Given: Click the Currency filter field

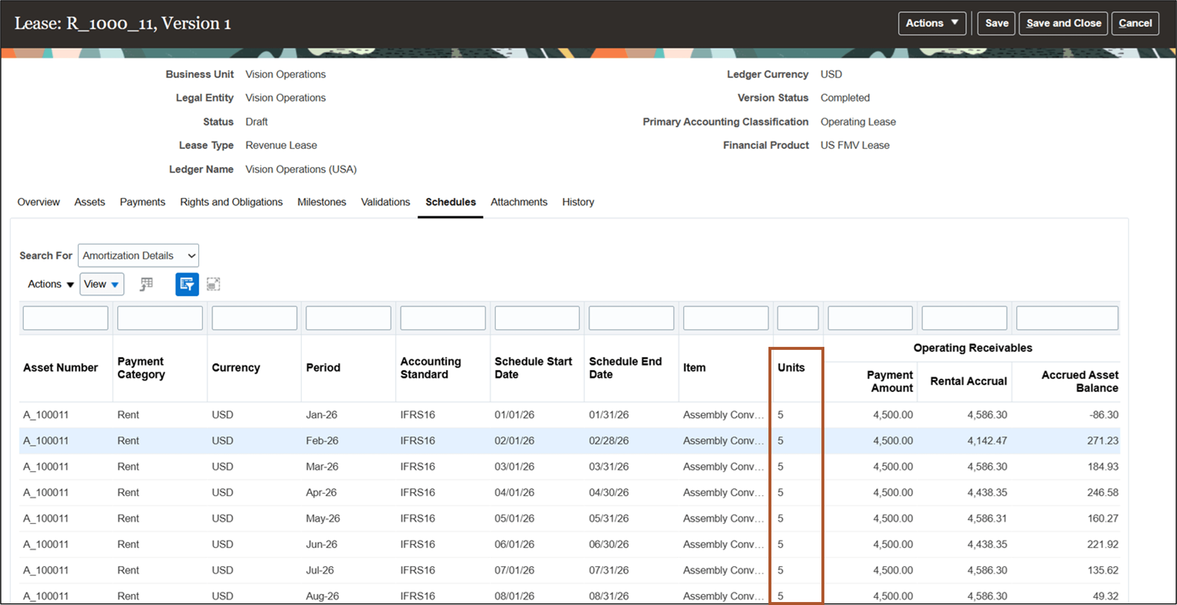Looking at the screenshot, I should pos(254,318).
